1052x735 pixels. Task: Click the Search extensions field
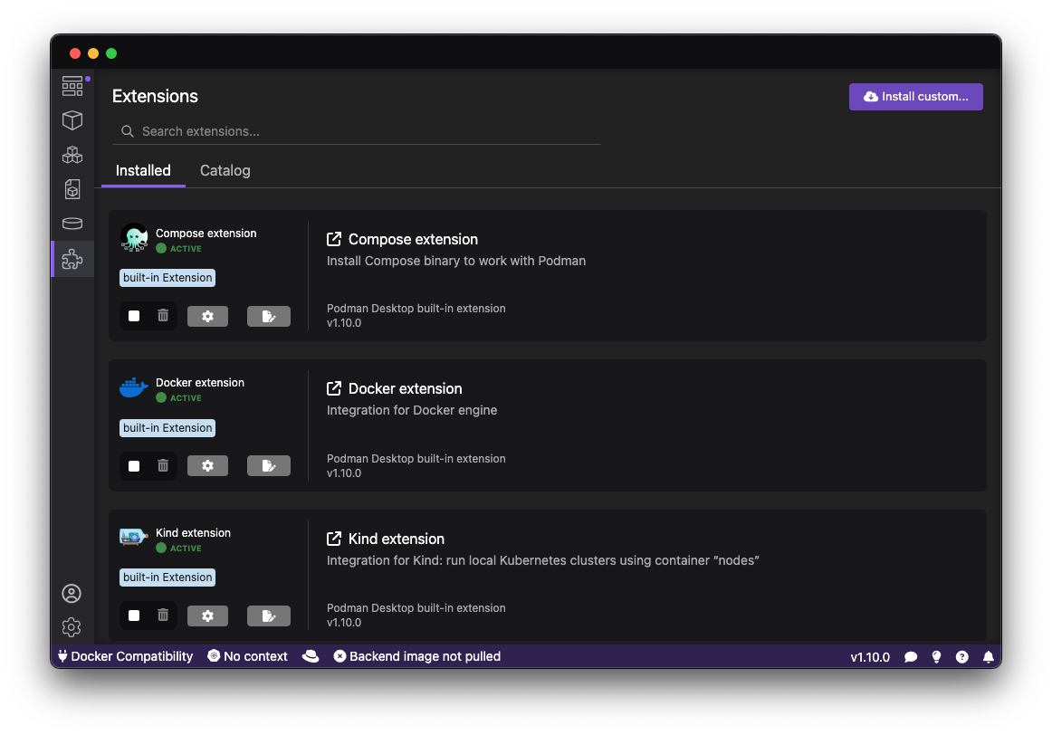pyautogui.click(x=362, y=131)
